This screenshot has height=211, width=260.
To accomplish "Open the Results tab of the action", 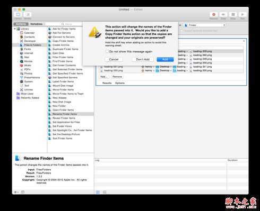I will [x=107, y=83].
